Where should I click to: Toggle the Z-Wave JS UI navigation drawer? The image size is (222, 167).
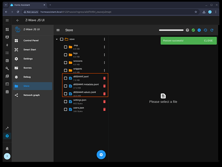point(58,30)
